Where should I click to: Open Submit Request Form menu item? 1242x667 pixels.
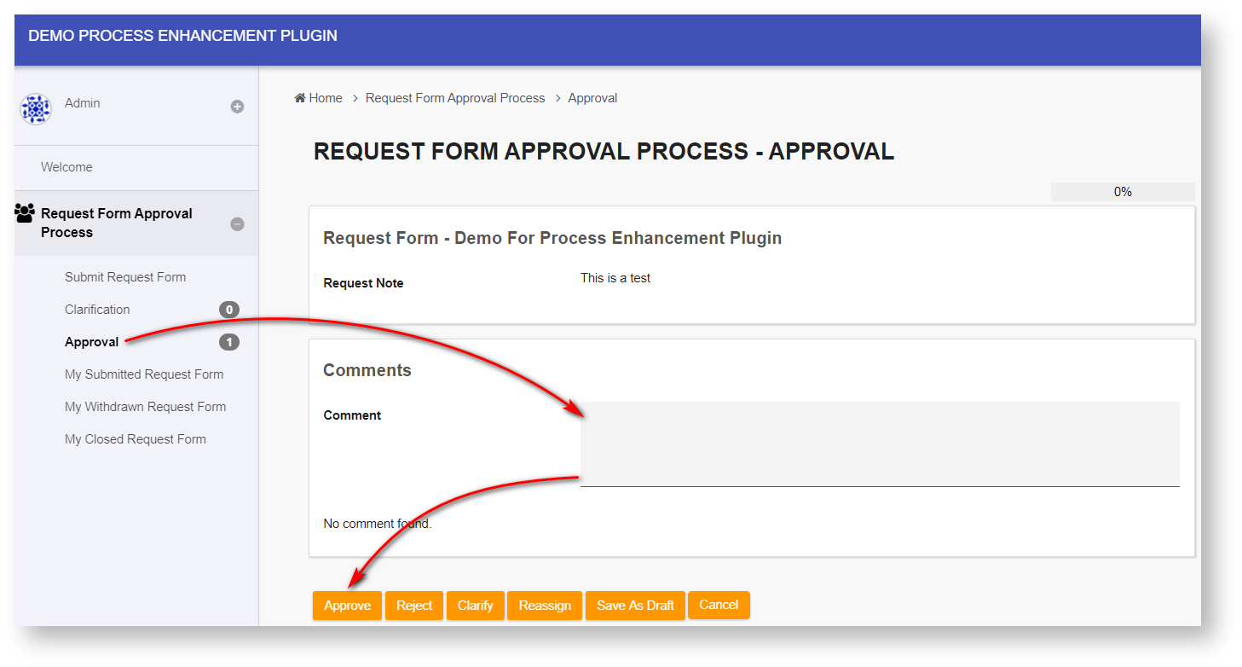click(x=125, y=277)
